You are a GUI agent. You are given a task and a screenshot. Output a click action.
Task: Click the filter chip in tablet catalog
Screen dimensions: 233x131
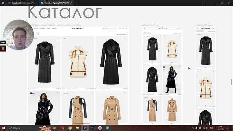pos(147,33)
